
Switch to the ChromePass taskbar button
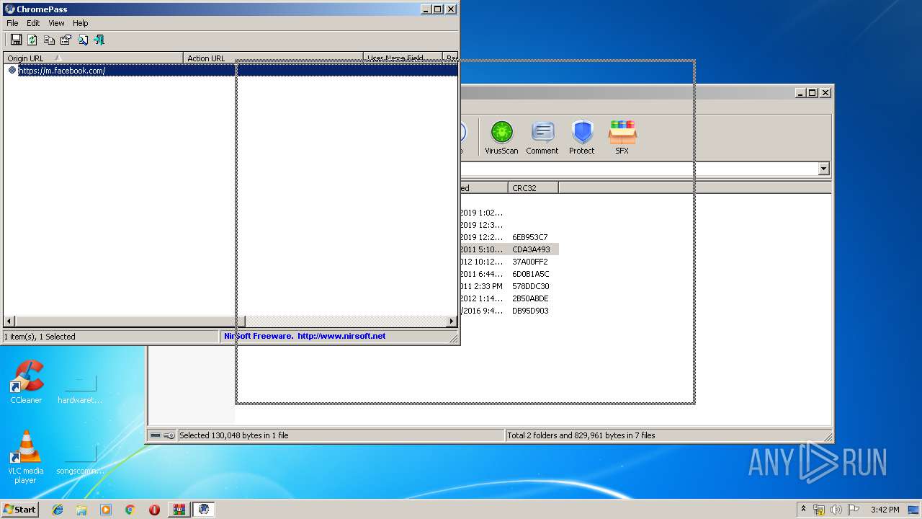204,510
